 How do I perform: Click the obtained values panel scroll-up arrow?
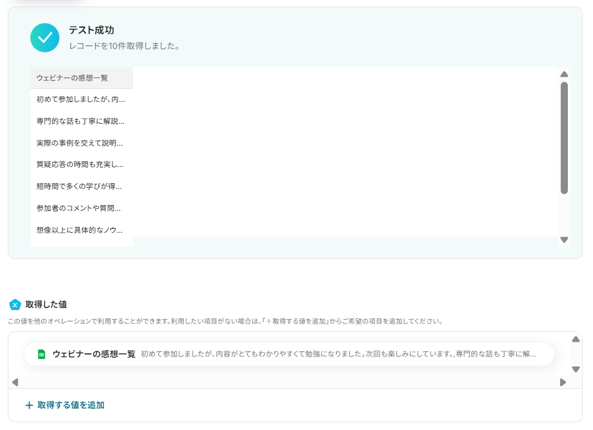(576, 339)
